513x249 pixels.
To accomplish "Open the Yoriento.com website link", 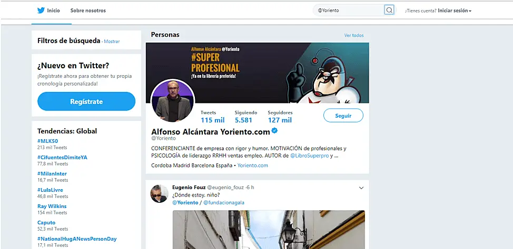I will (x=252, y=165).
